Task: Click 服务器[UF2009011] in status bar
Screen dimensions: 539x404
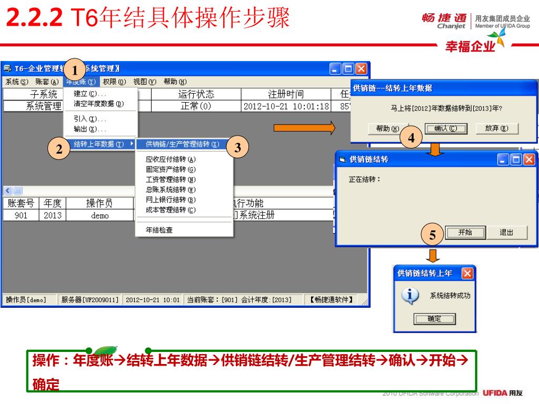Action: (x=89, y=300)
